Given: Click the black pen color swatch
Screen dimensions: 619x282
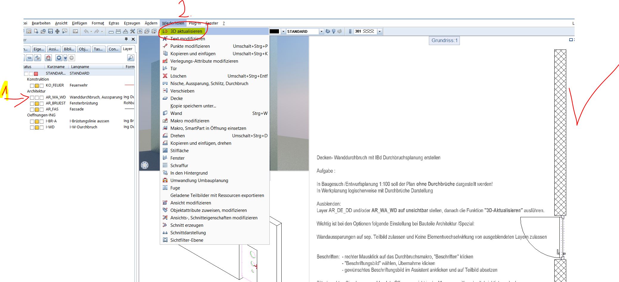Looking at the screenshot, I should (274, 31).
